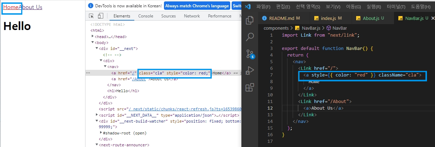Click Hello heading on web page

pos(17,26)
